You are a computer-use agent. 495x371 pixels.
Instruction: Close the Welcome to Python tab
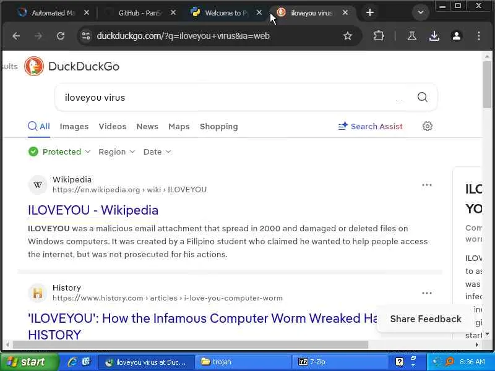tap(259, 12)
